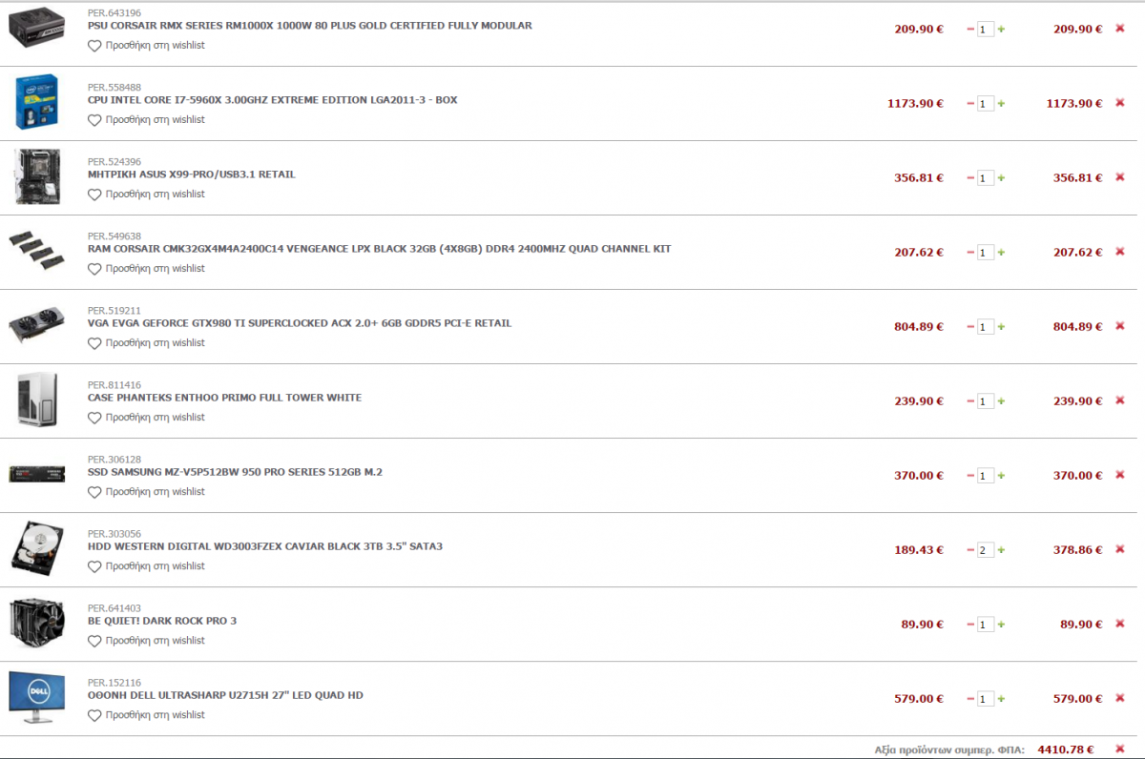This screenshot has width=1145, height=759.
Task: Click the Western Digital hard drive thumbnail
Action: pyautogui.click(x=37, y=549)
